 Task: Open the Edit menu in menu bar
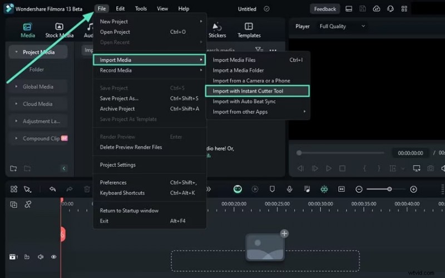pyautogui.click(x=120, y=9)
